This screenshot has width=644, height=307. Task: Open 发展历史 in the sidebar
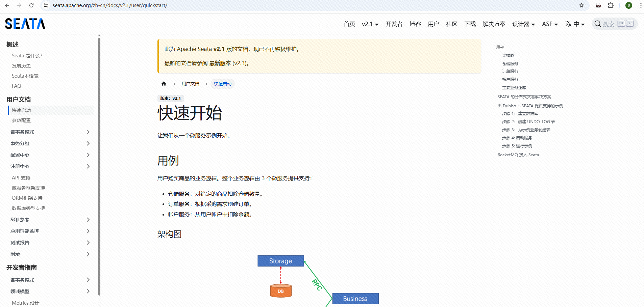pyautogui.click(x=21, y=66)
